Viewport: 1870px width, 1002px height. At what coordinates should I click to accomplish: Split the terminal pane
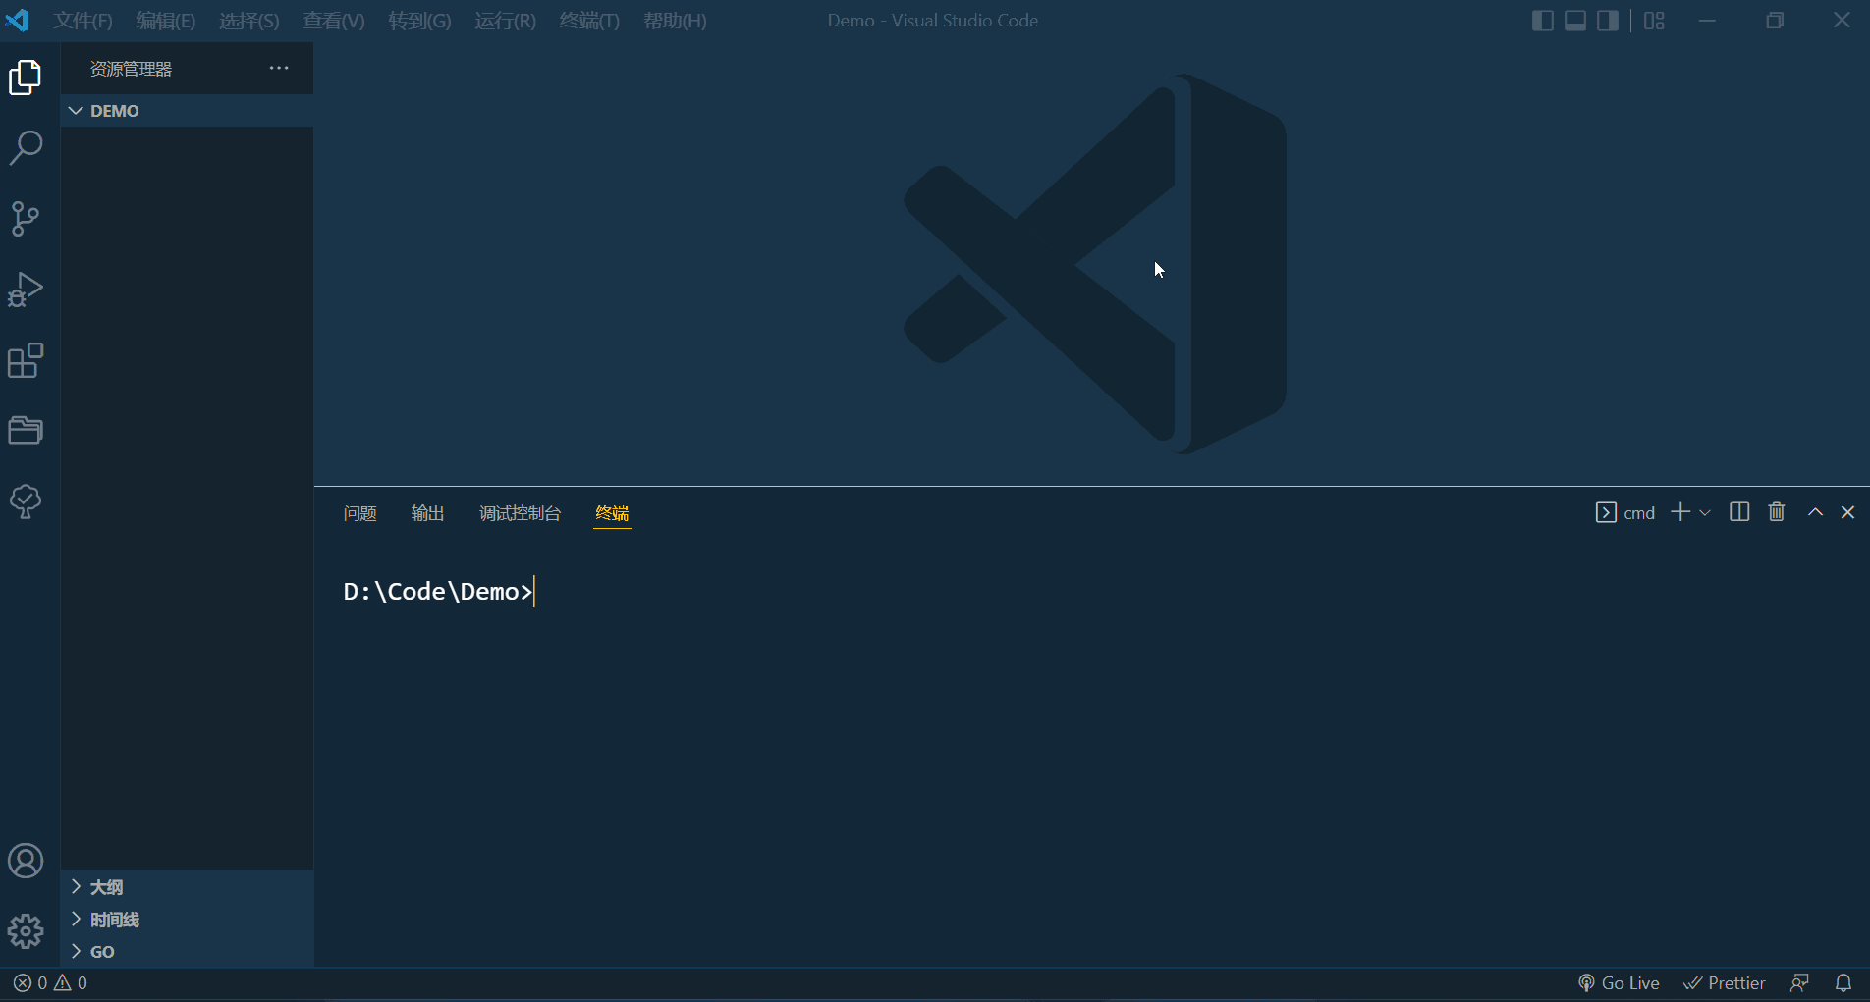point(1739,512)
